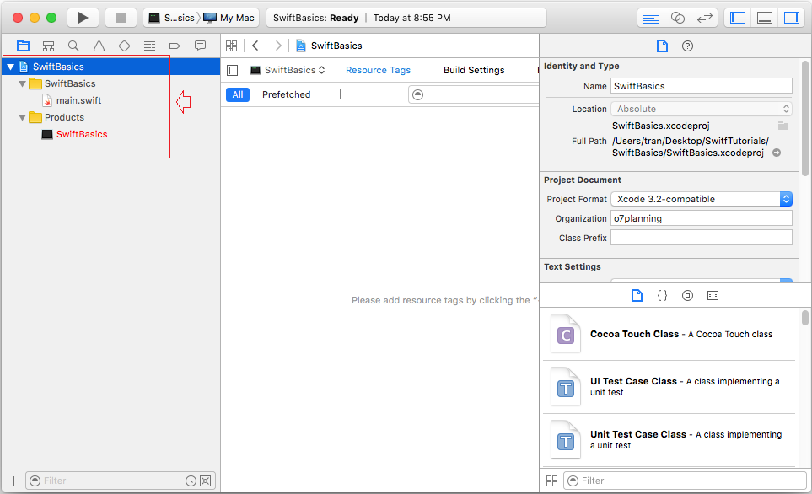This screenshot has height=494, width=812.
Task: Switch library to icon grid view
Action: 551,481
